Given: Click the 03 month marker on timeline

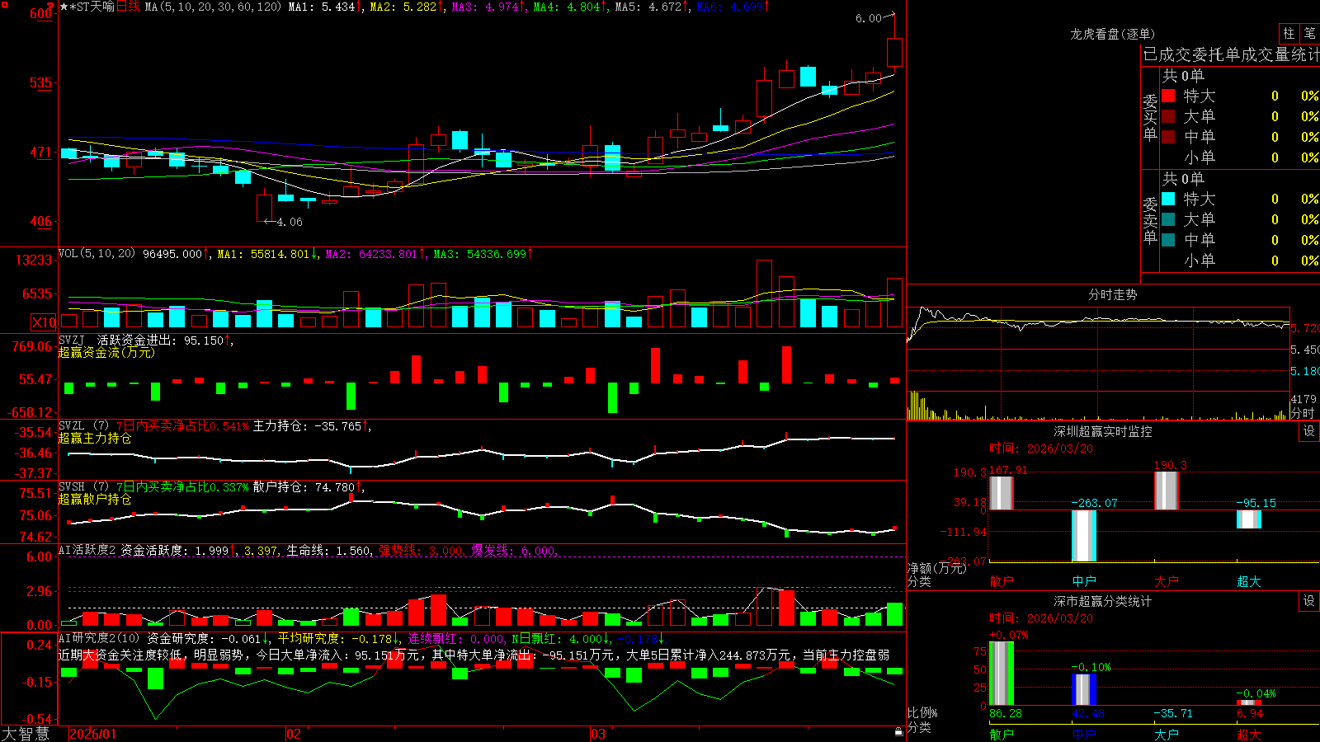Looking at the screenshot, I should click(x=598, y=734).
